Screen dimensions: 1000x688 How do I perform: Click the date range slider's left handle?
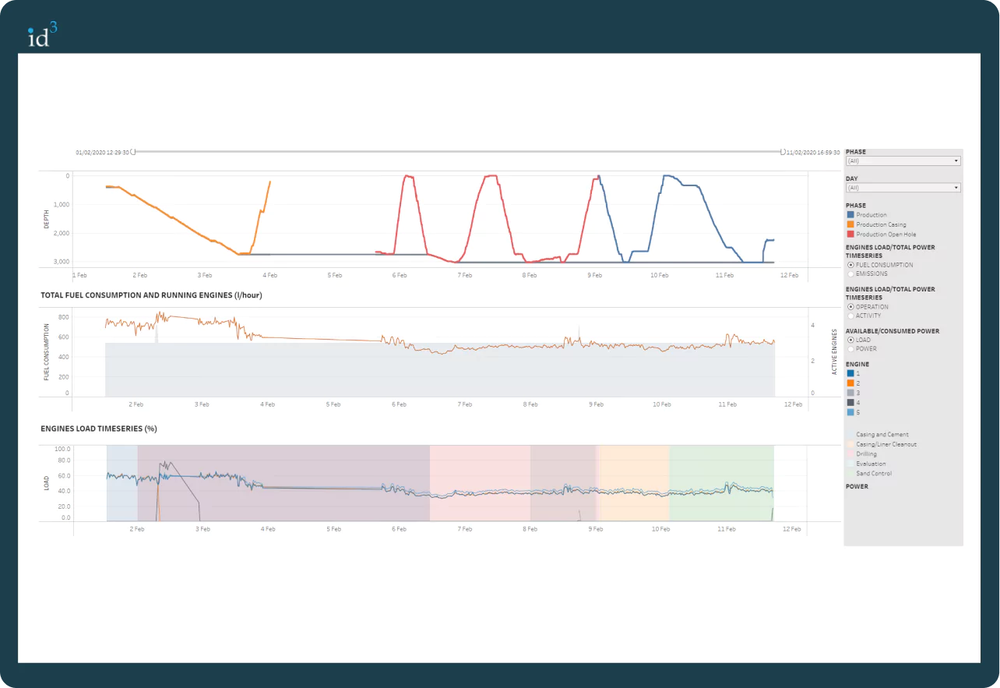point(134,152)
